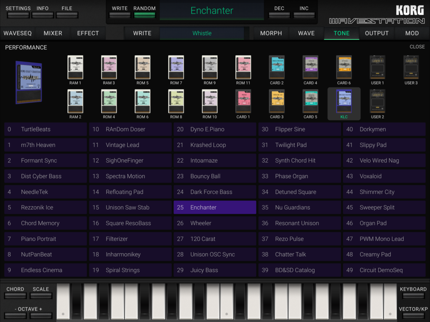
Task: Open the Enchanter performance name display
Action: [212, 11]
